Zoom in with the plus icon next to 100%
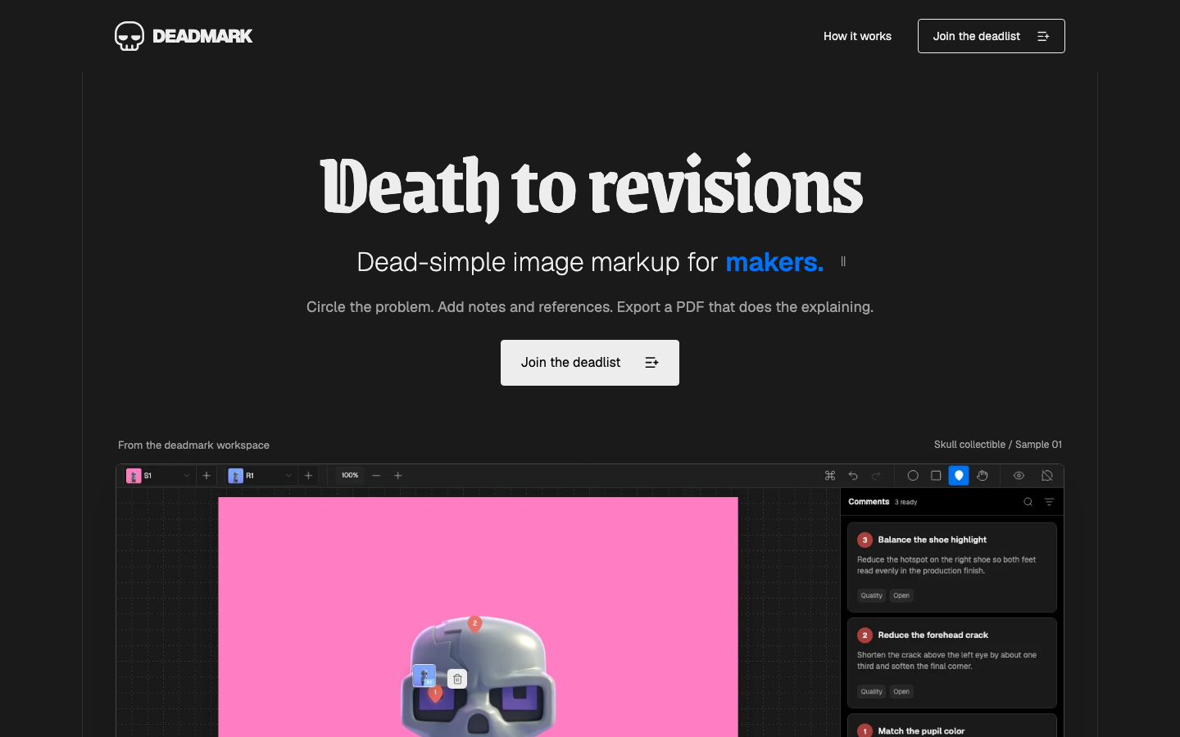1180x737 pixels. click(398, 476)
